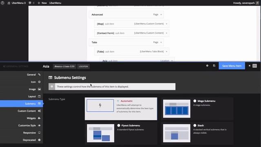Open the Layout settings tab
Screen dimensions: 261x147
[22, 96]
